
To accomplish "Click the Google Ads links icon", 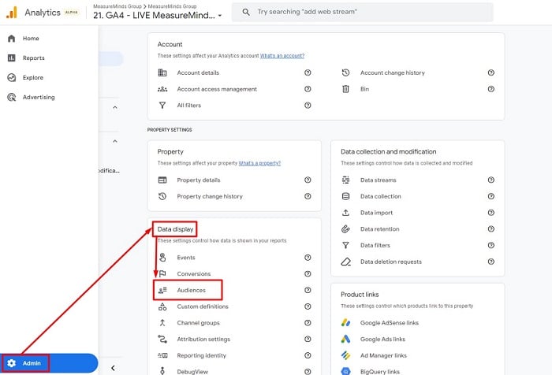I will pyautogui.click(x=345, y=339).
